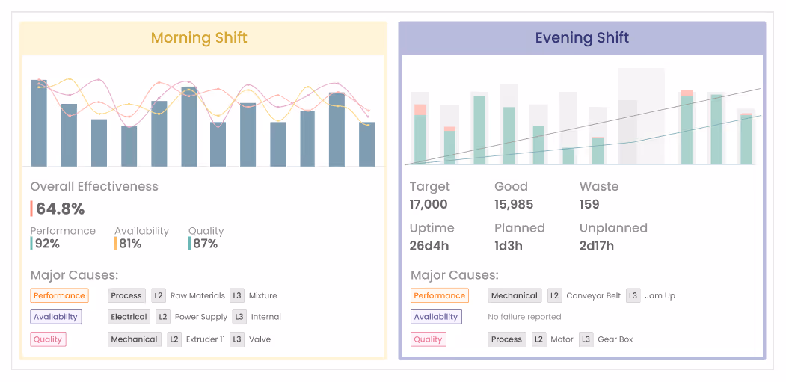Click the L2 badge beside Power Supply
The height and width of the screenshot is (382, 786).
163,317
